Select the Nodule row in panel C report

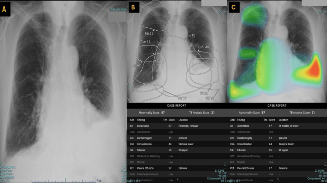(277, 162)
